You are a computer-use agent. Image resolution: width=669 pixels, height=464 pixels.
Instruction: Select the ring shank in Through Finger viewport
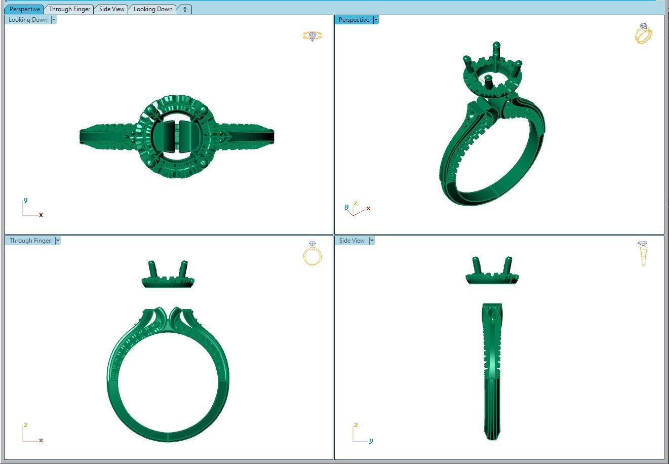click(x=168, y=374)
